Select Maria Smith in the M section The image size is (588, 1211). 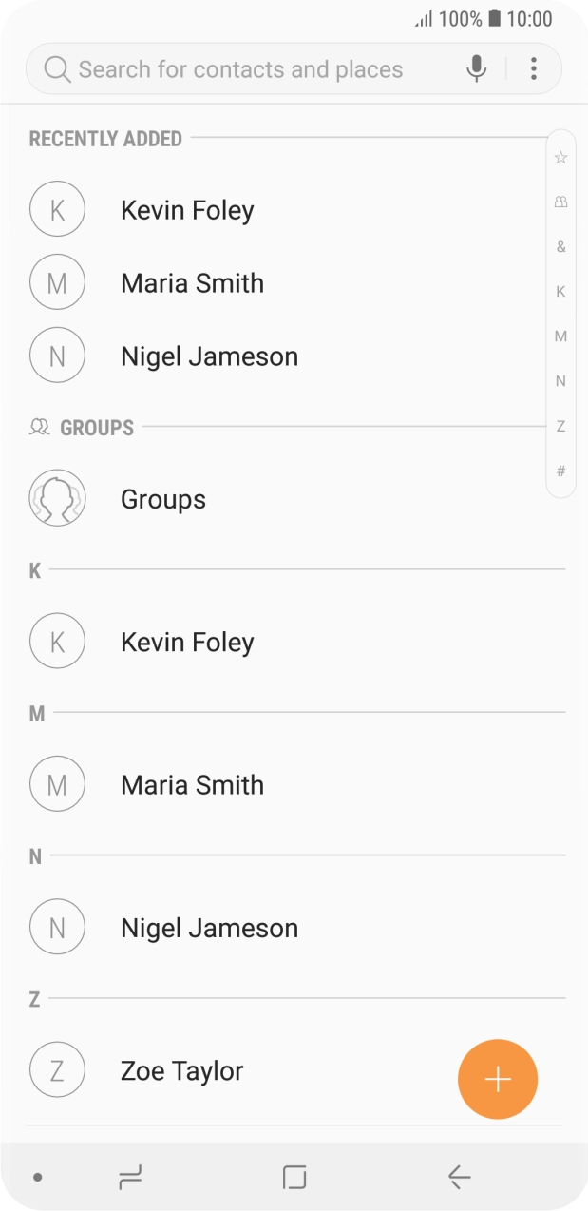click(x=192, y=785)
